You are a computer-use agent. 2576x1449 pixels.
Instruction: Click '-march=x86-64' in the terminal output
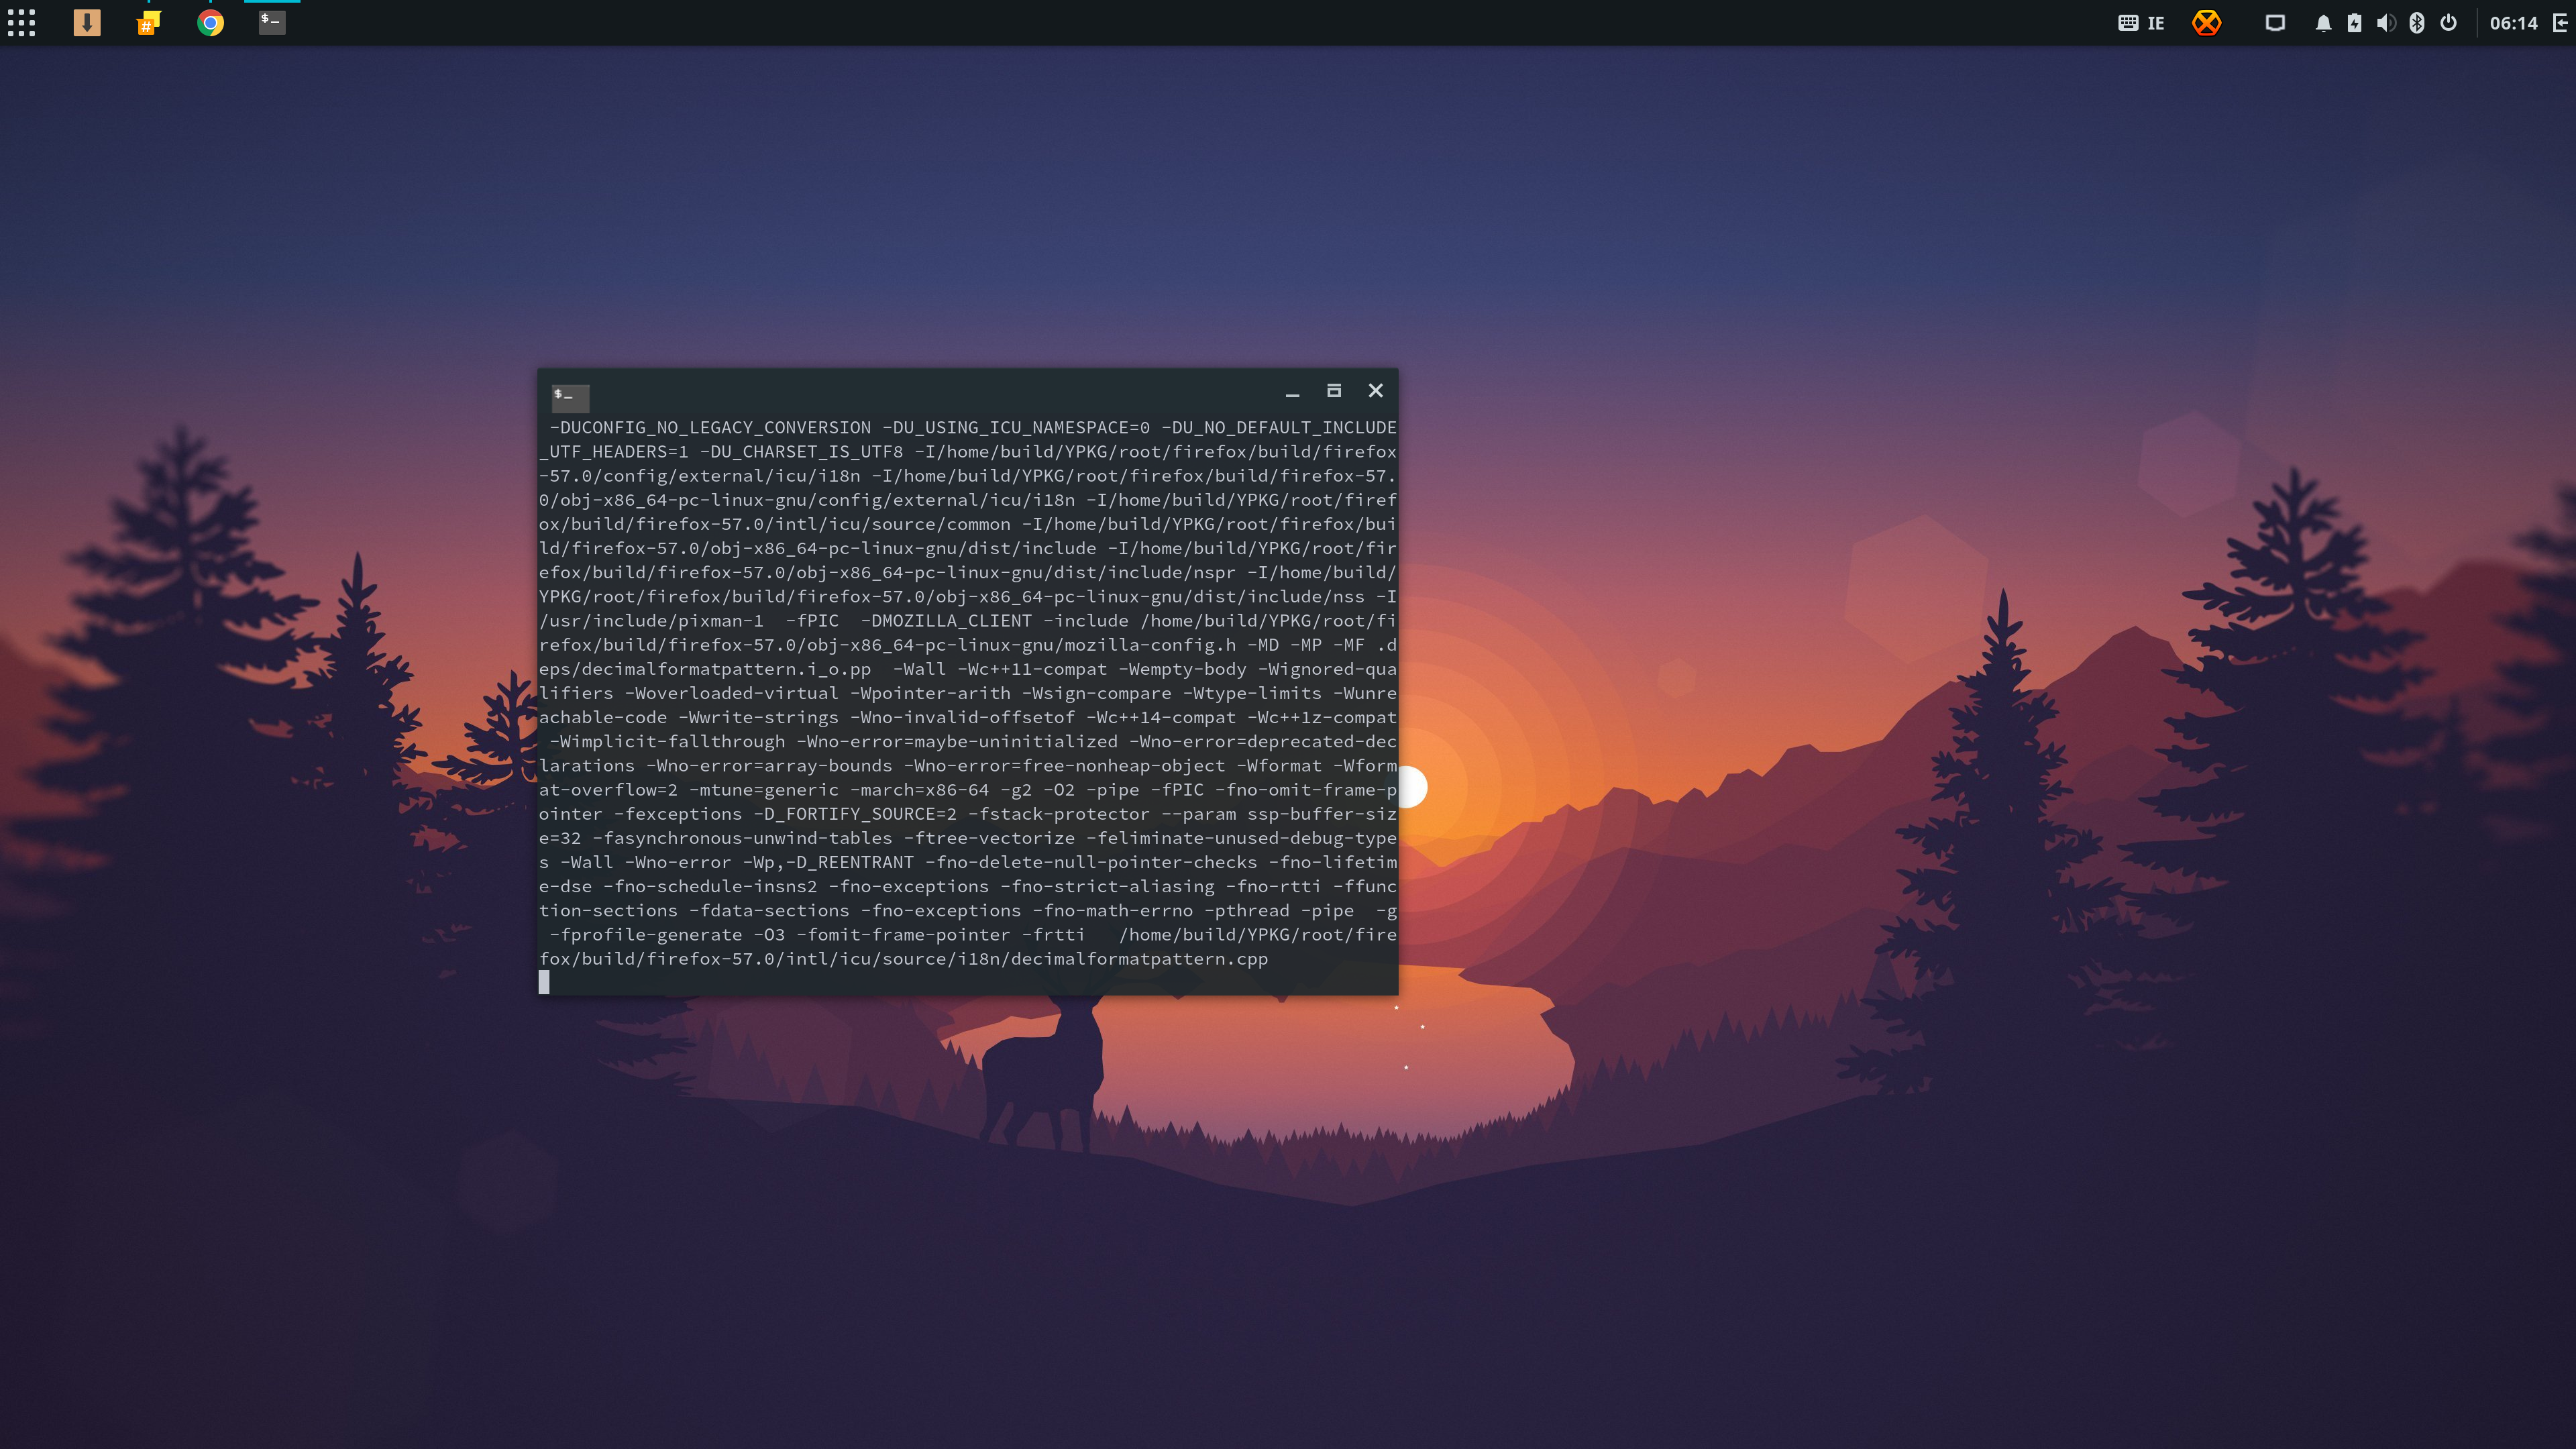point(919,790)
